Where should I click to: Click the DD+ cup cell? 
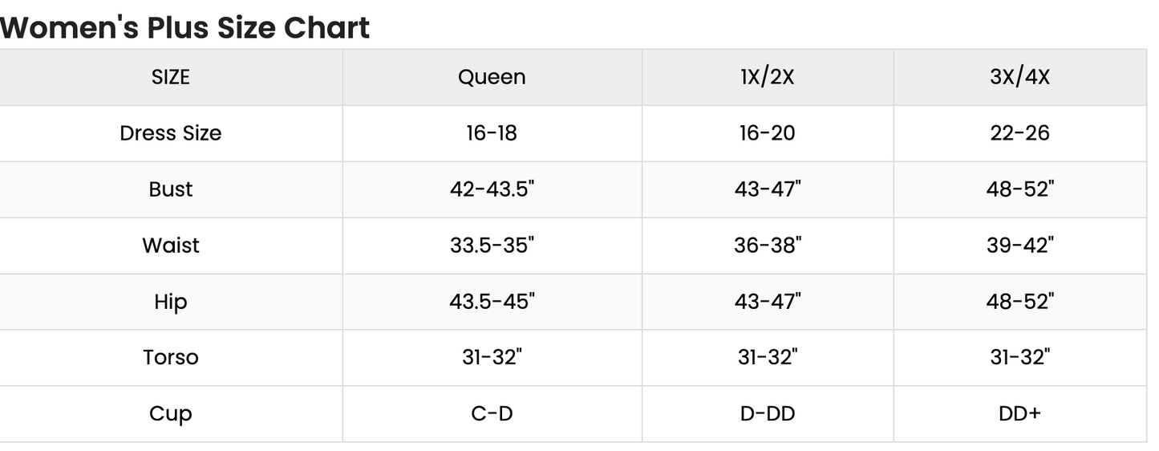(x=1019, y=414)
